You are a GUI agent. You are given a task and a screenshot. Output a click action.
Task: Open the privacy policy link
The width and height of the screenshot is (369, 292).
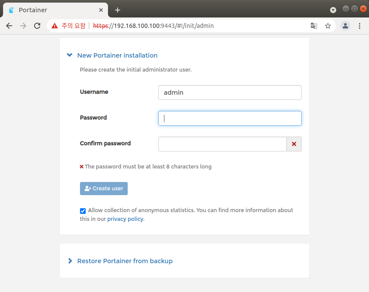[125, 219]
